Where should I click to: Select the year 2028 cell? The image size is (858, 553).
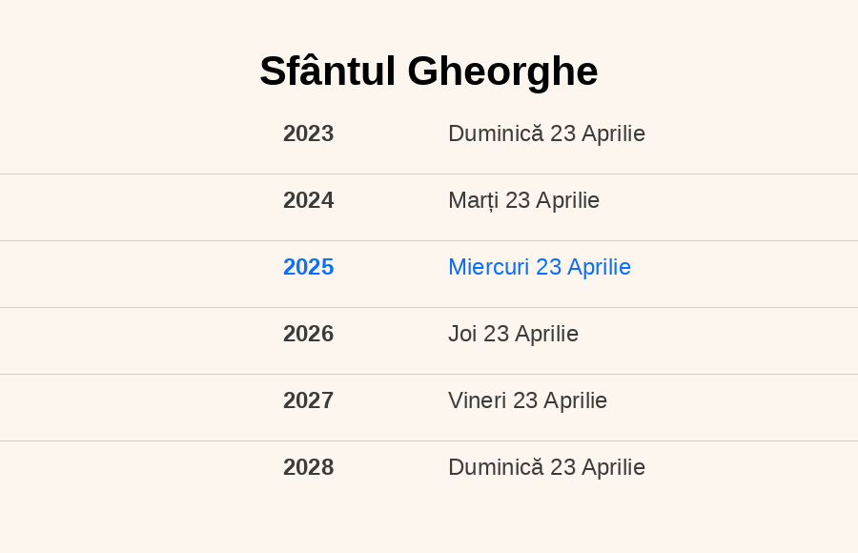coord(308,467)
